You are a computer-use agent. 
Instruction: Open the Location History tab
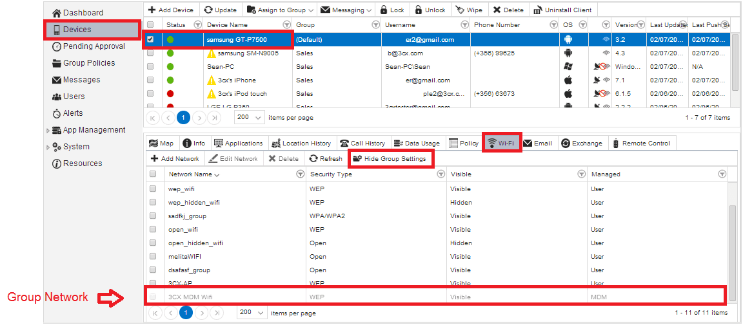(x=302, y=143)
